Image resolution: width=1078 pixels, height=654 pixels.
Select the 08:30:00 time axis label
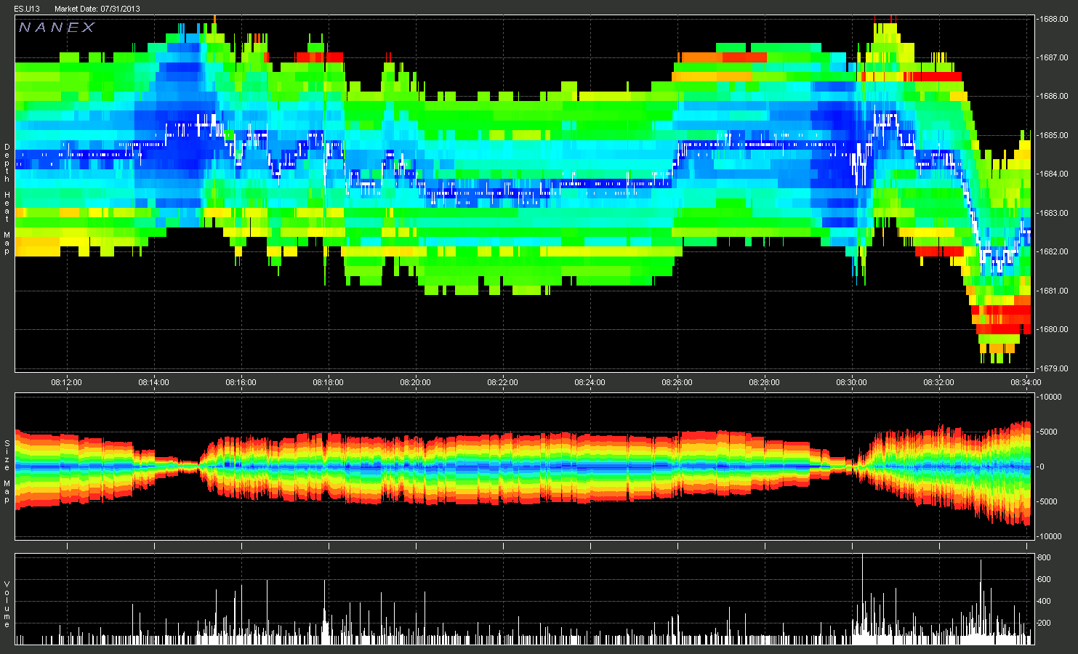coord(851,382)
